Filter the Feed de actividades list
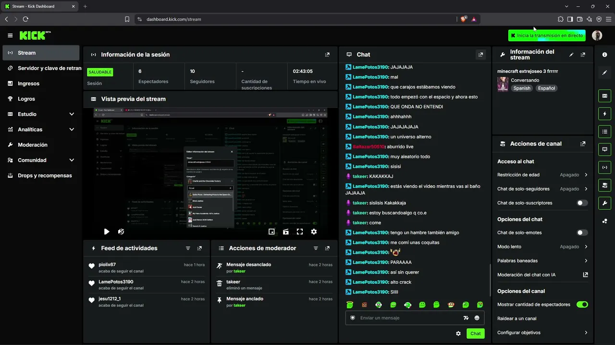Image resolution: width=615 pixels, height=345 pixels. tap(188, 248)
